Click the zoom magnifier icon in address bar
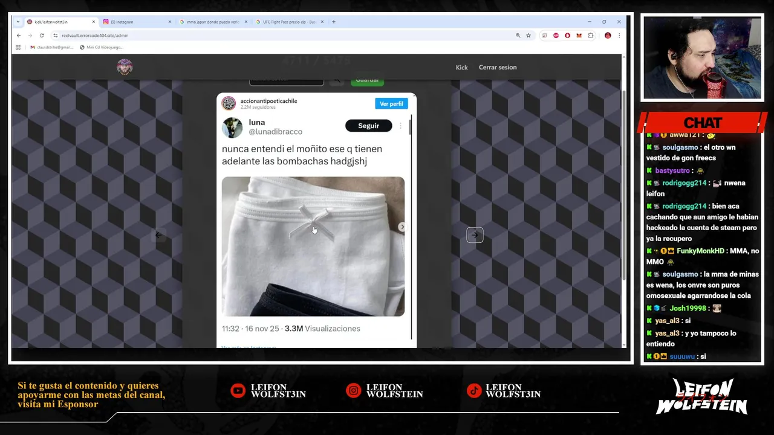The image size is (774, 435). (518, 36)
